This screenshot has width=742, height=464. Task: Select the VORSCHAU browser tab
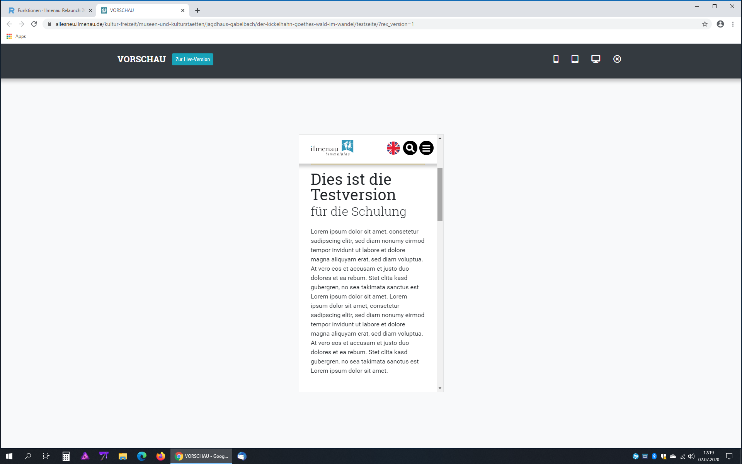pos(142,10)
